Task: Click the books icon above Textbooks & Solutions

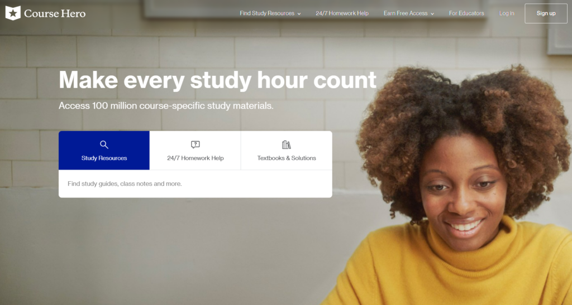Action: coord(287,144)
